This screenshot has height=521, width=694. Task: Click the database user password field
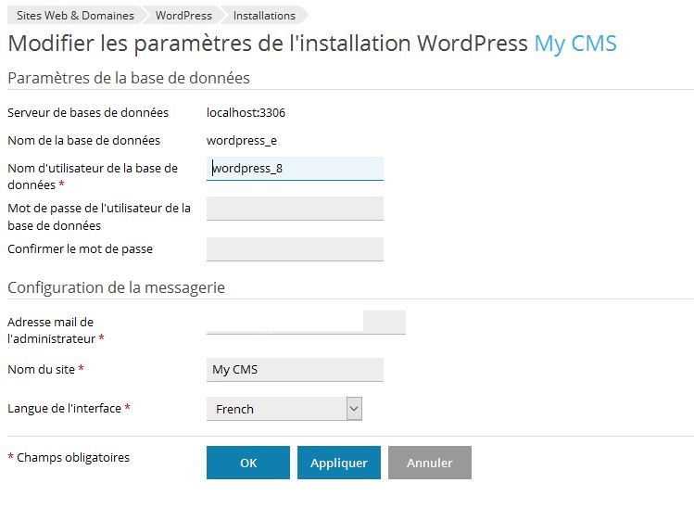point(295,209)
